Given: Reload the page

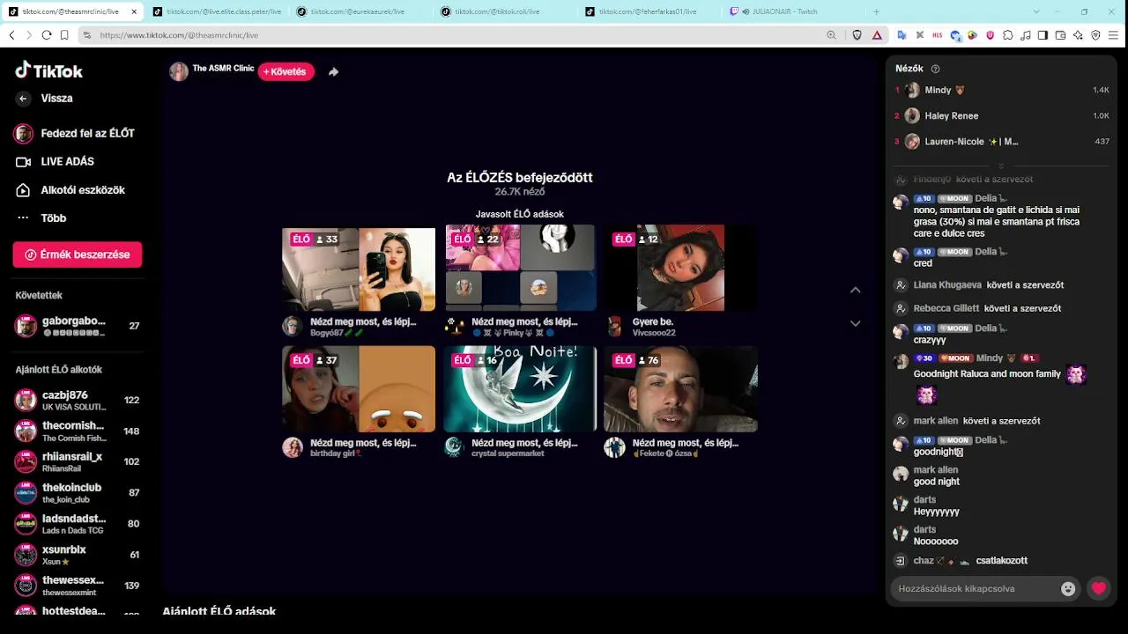Looking at the screenshot, I should [46, 35].
